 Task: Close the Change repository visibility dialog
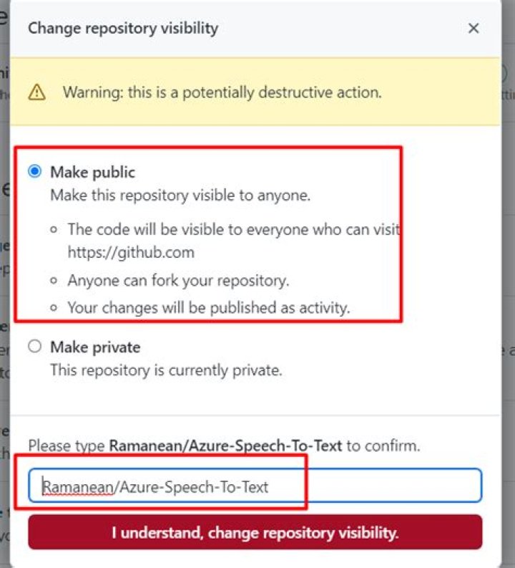(473, 29)
